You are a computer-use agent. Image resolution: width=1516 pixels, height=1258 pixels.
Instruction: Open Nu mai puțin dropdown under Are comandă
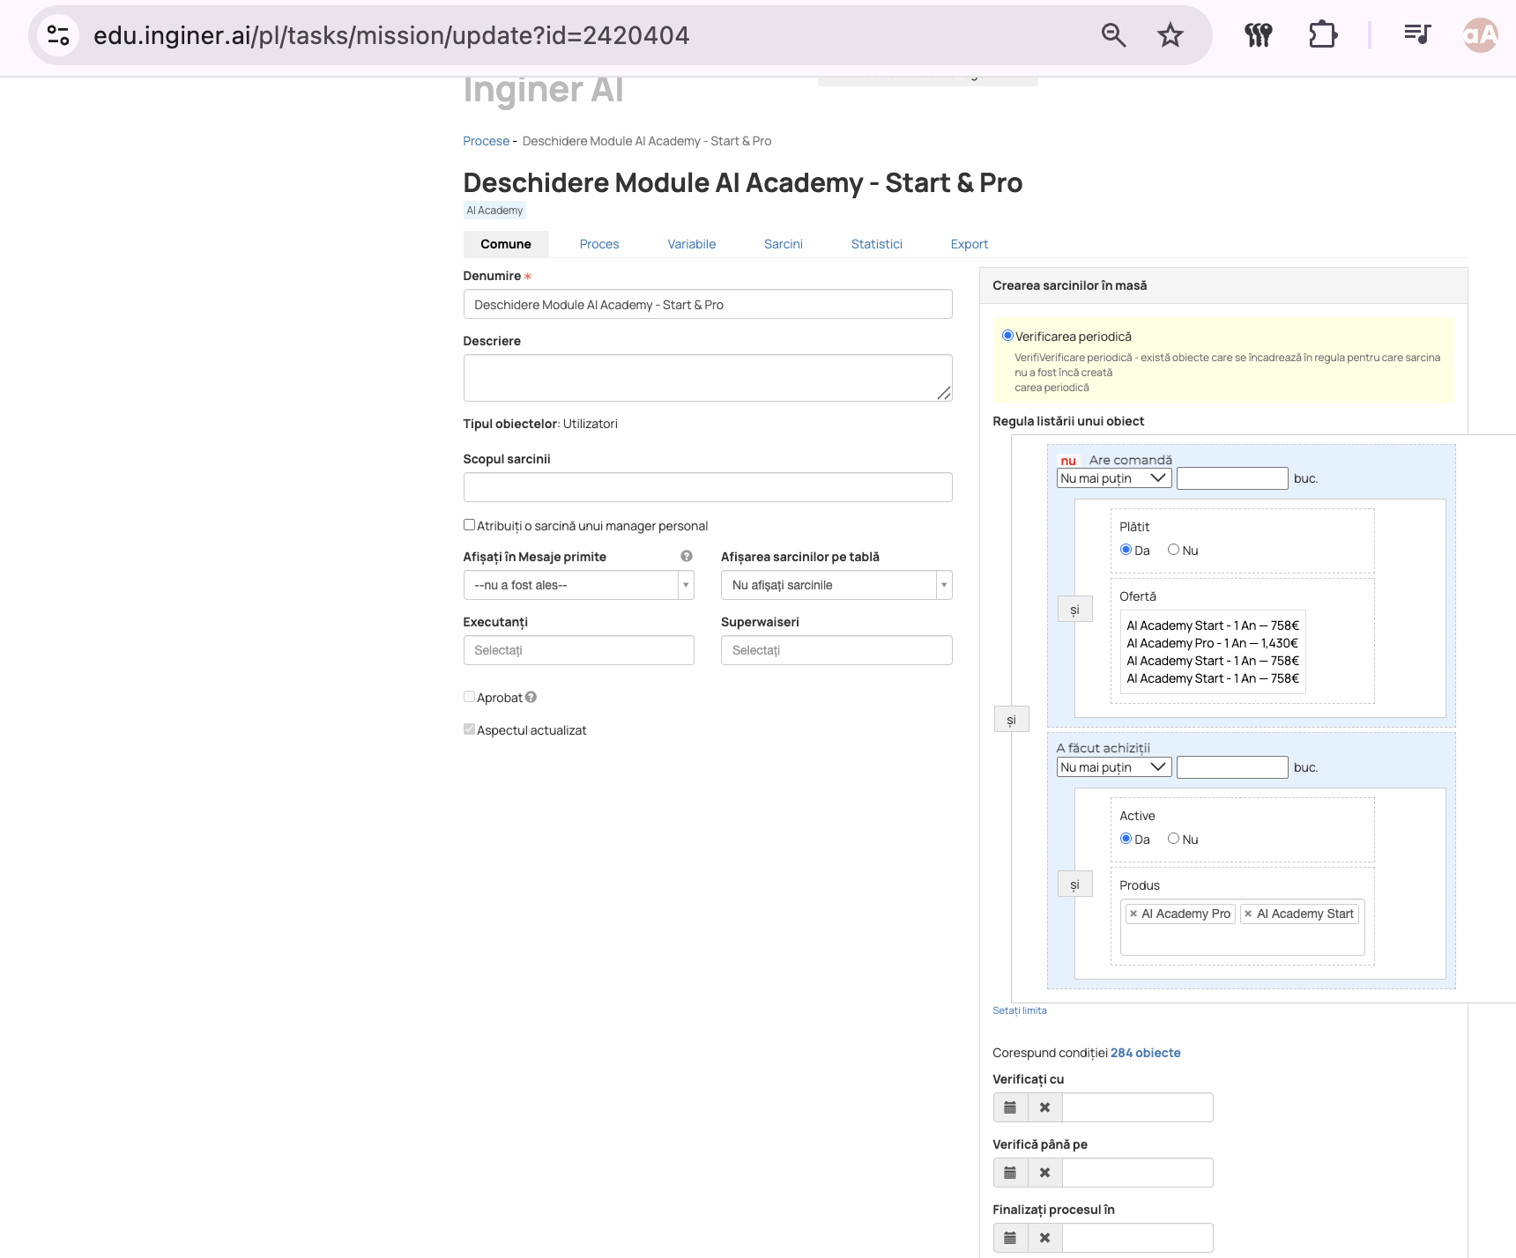coord(1114,478)
